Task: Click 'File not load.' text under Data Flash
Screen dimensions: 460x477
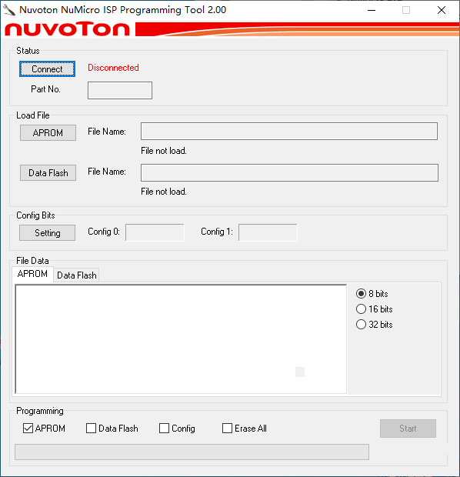Action: click(164, 192)
